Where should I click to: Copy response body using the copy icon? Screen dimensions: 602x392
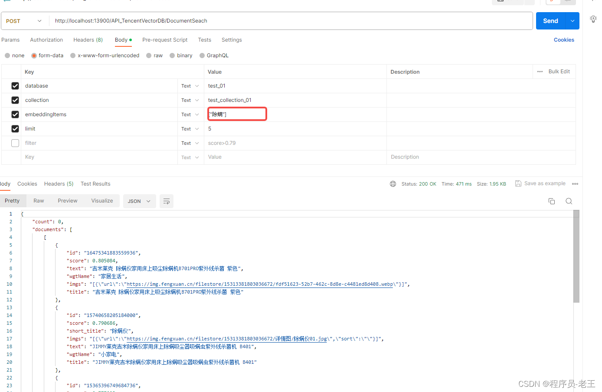(552, 201)
